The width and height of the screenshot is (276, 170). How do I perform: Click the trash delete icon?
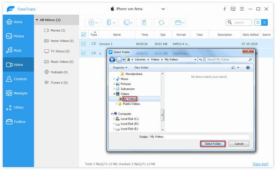(x=144, y=23)
